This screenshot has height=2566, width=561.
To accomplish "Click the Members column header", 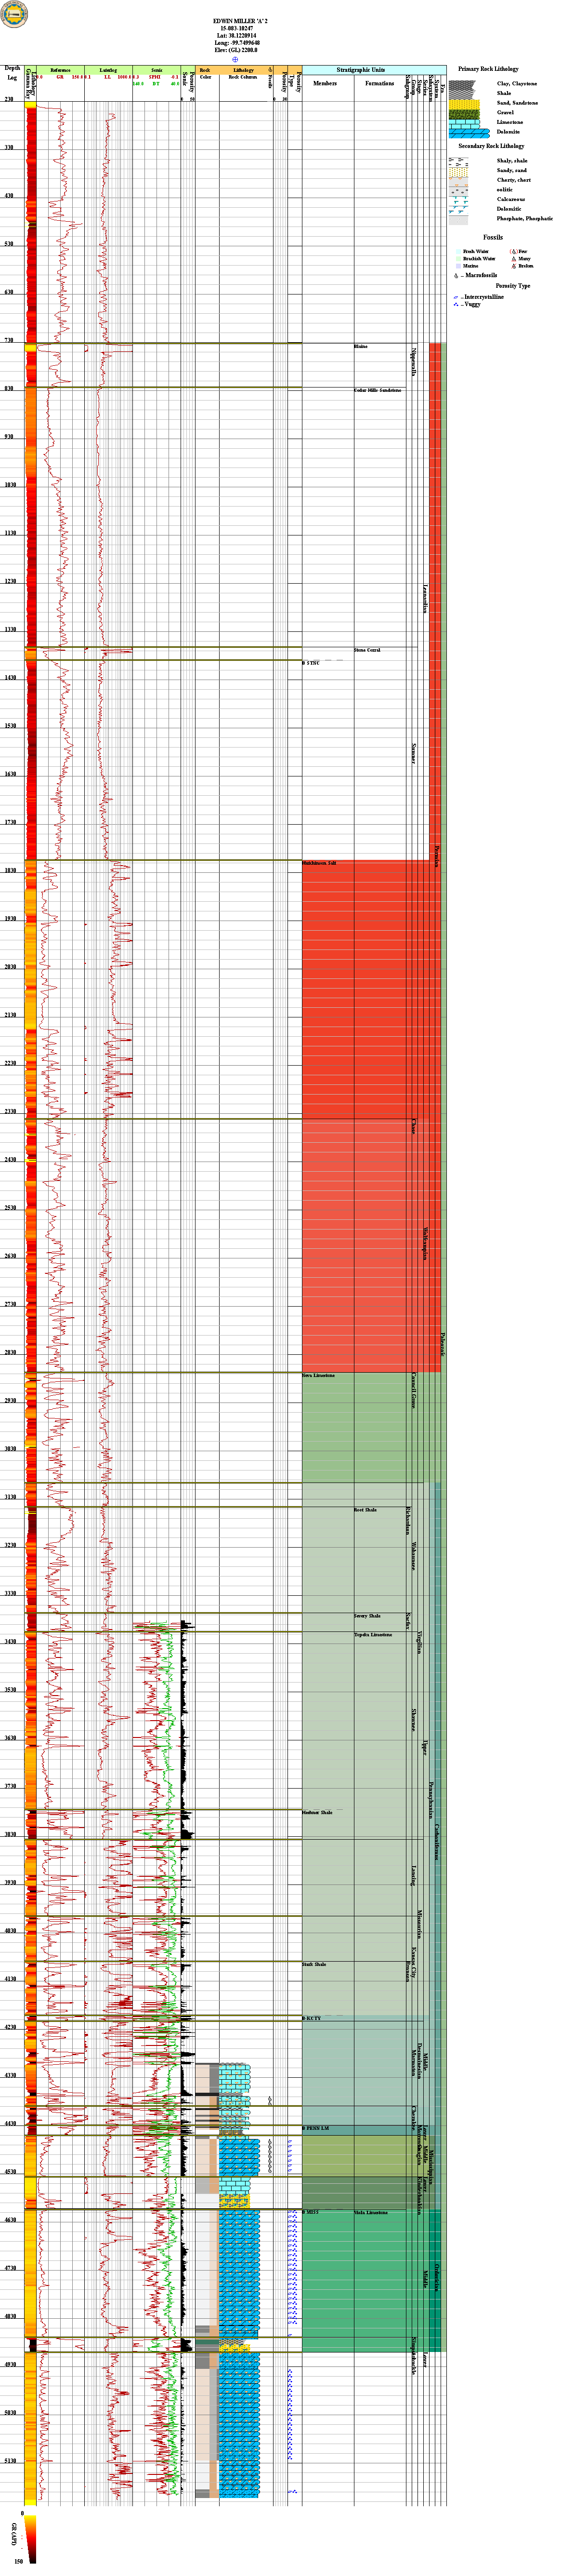I will (325, 84).
